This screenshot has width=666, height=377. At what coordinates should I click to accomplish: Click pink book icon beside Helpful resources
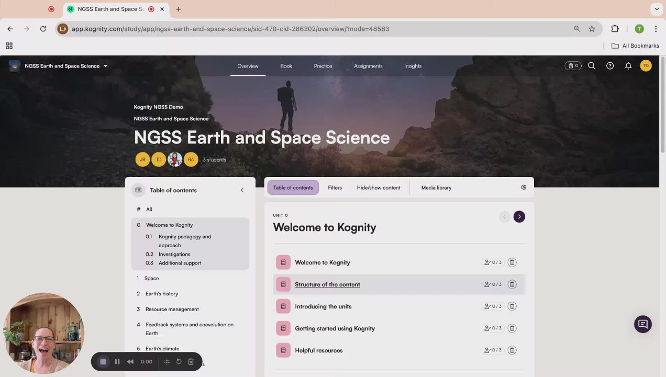coord(283,350)
